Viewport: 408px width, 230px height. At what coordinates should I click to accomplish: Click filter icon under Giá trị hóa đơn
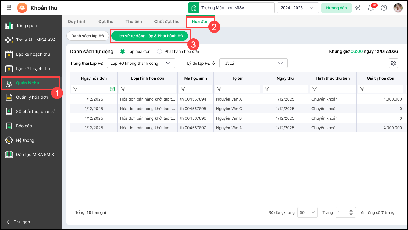coord(362,89)
